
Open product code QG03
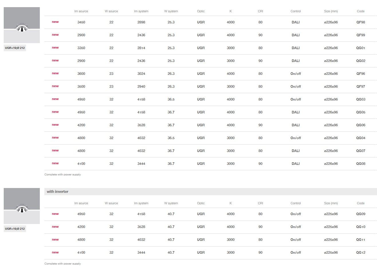360,99
